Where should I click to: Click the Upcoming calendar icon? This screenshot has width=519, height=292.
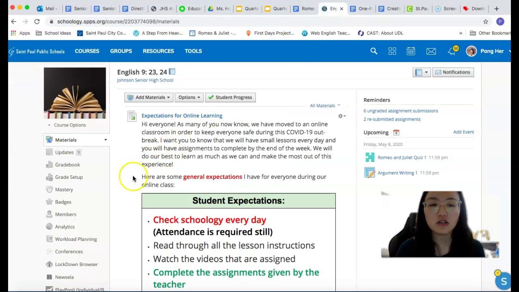point(396,133)
